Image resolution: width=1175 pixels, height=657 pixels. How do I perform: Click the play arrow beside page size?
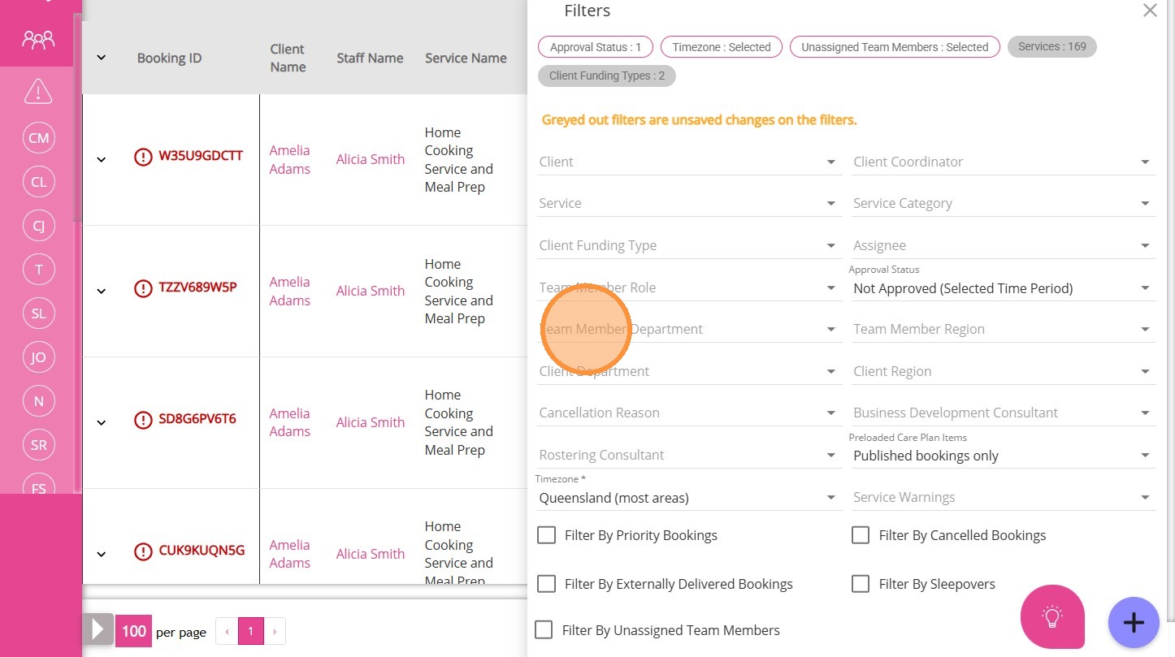click(x=98, y=630)
